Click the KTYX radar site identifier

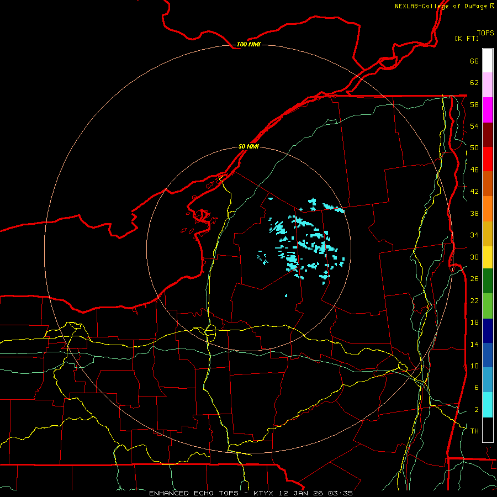point(265,493)
